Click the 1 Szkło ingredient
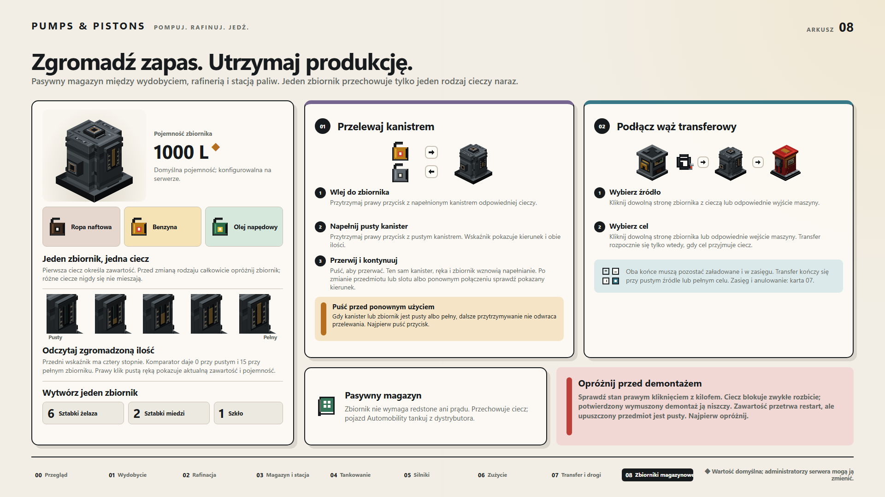885x497 pixels. [248, 413]
